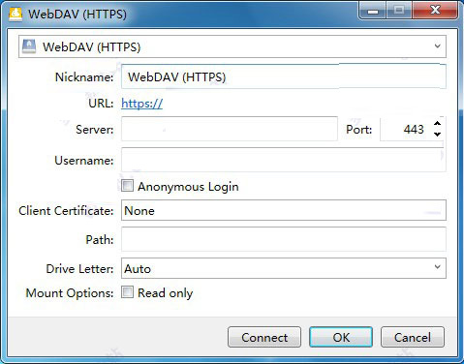Expand the WebDAV (HTTPS) protocol dropdown
This screenshot has width=464, height=364.
coord(437,46)
